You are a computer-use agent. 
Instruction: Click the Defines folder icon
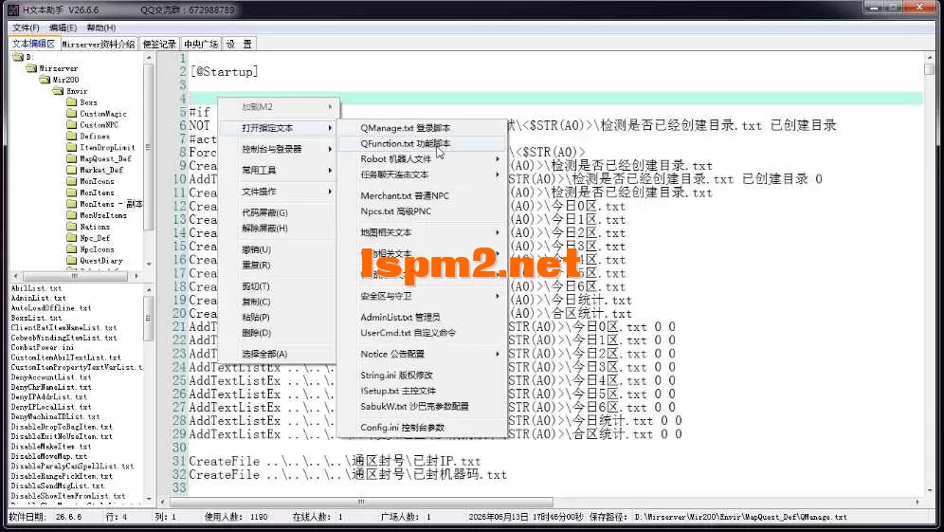tap(72, 137)
